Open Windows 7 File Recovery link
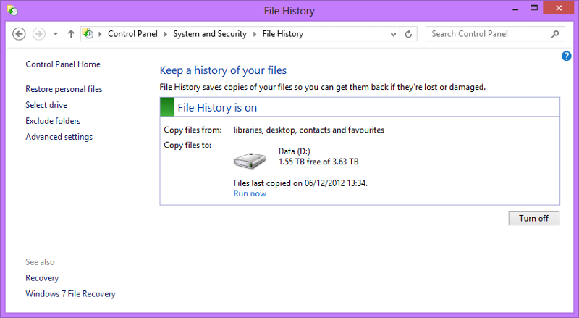The width and height of the screenshot is (579, 318). pyautogui.click(x=70, y=294)
